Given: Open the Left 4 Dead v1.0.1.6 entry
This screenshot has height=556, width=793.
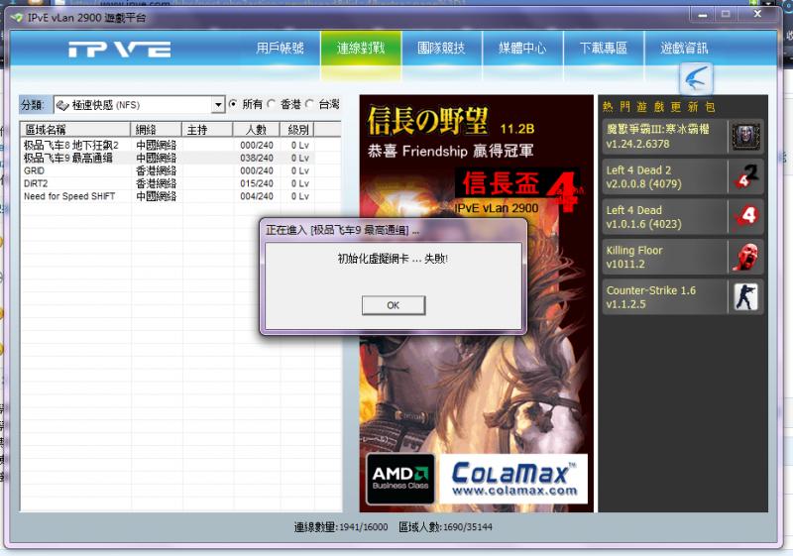Looking at the screenshot, I should pyautogui.click(x=682, y=216).
